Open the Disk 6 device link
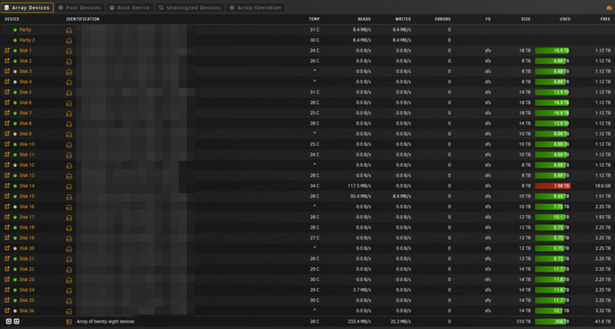Image resolution: width=615 pixels, height=329 pixels. click(25, 102)
